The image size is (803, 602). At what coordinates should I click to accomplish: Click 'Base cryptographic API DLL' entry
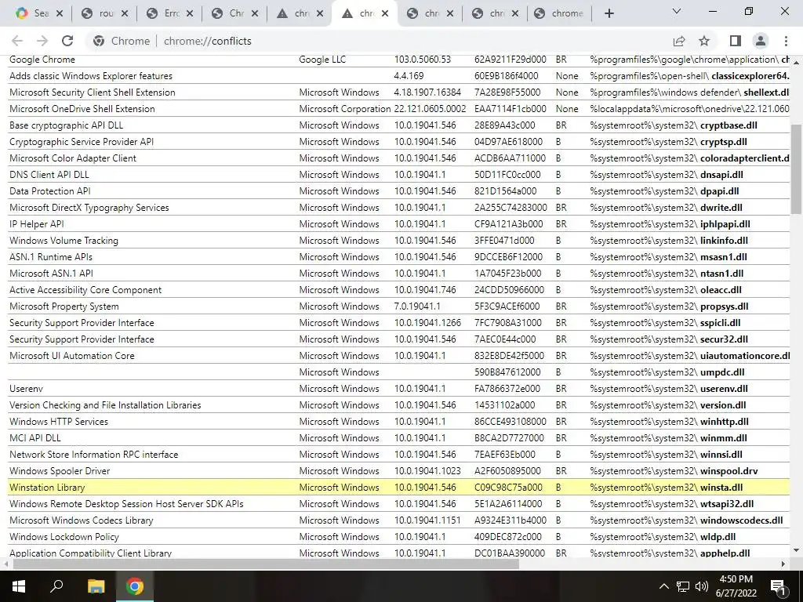pyautogui.click(x=66, y=125)
